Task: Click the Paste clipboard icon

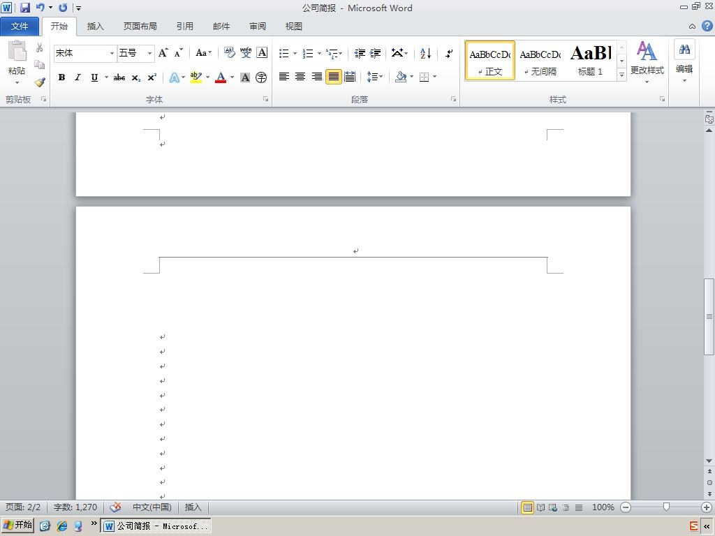Action: pos(17,51)
